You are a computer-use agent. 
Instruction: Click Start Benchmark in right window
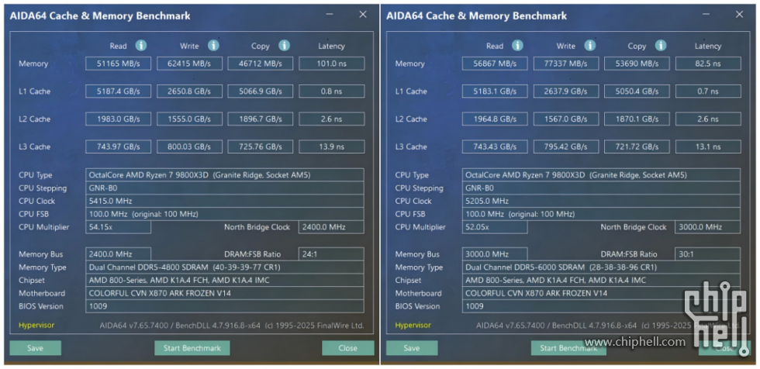pos(568,348)
